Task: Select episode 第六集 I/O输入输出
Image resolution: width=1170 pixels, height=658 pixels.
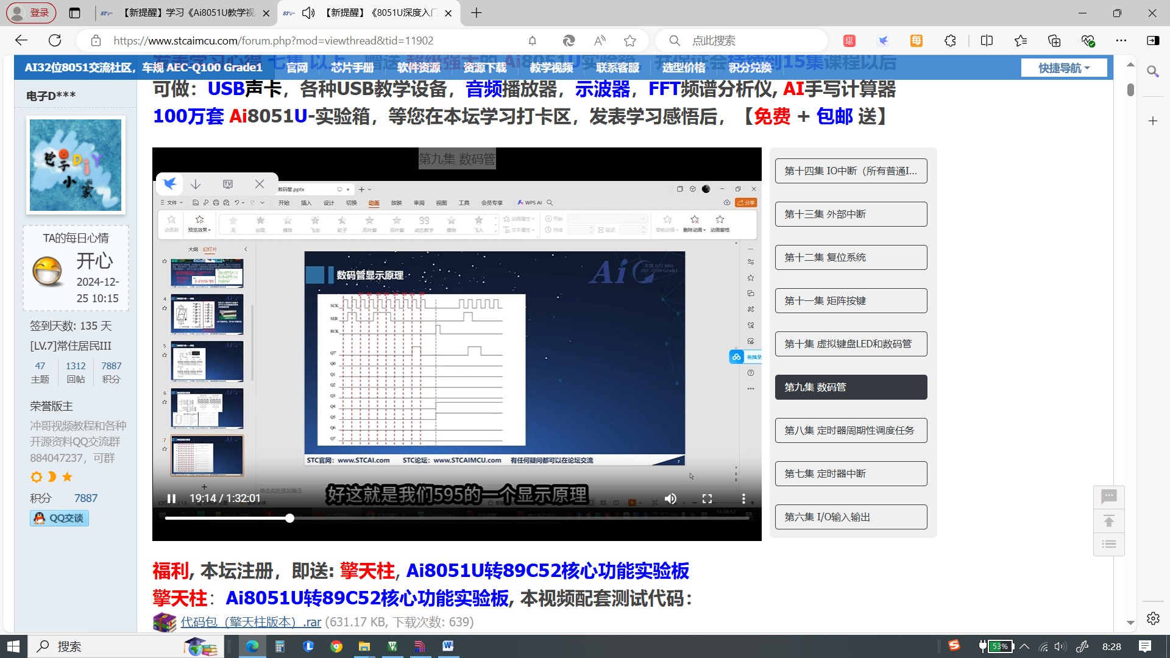Action: click(851, 517)
